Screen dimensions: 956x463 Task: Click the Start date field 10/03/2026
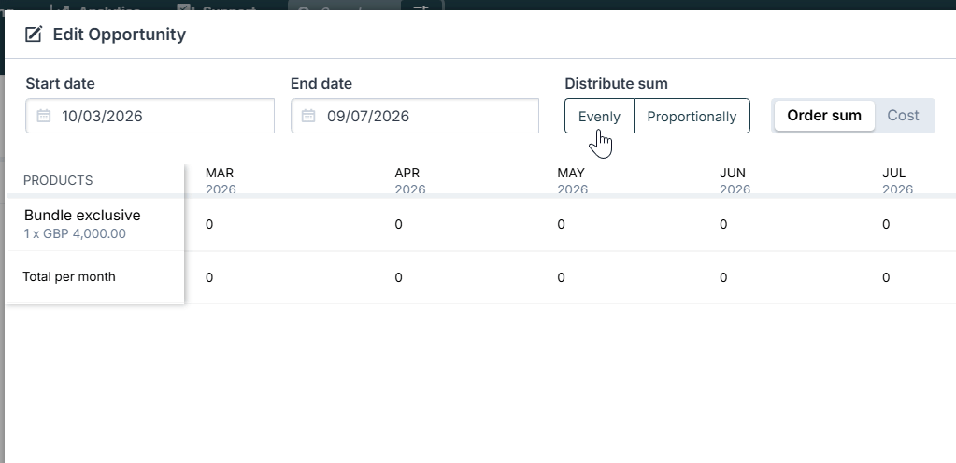click(x=150, y=116)
